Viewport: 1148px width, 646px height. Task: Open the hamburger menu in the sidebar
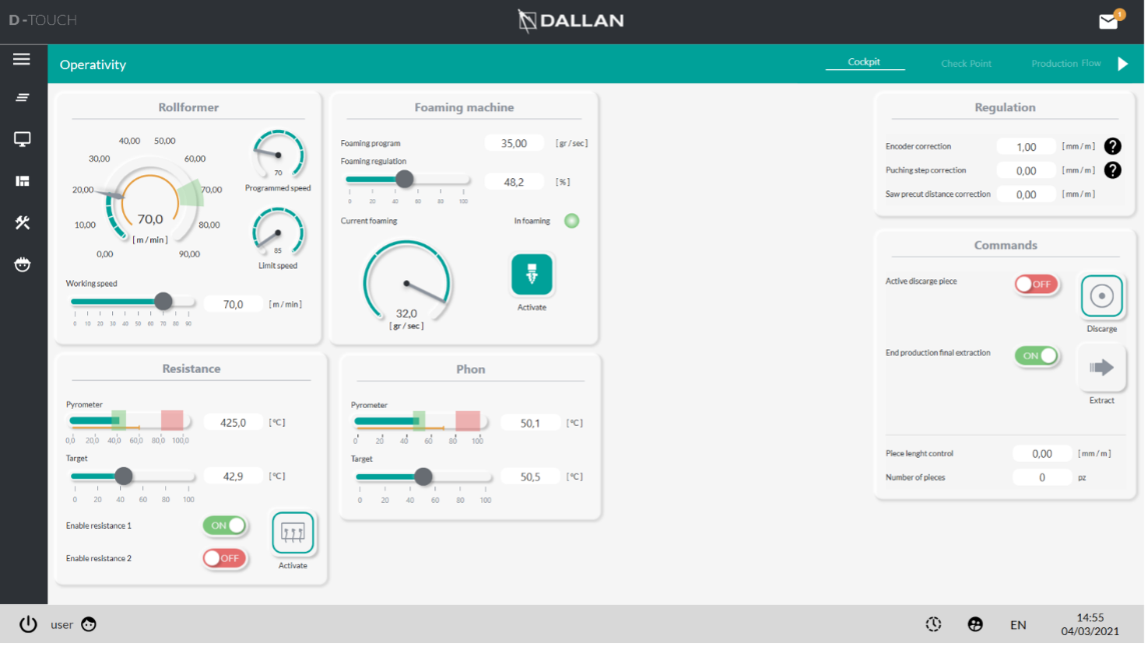pos(22,58)
